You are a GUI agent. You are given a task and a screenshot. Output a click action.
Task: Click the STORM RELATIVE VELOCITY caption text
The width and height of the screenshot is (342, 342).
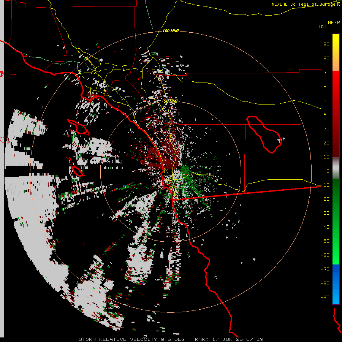(x=117, y=339)
